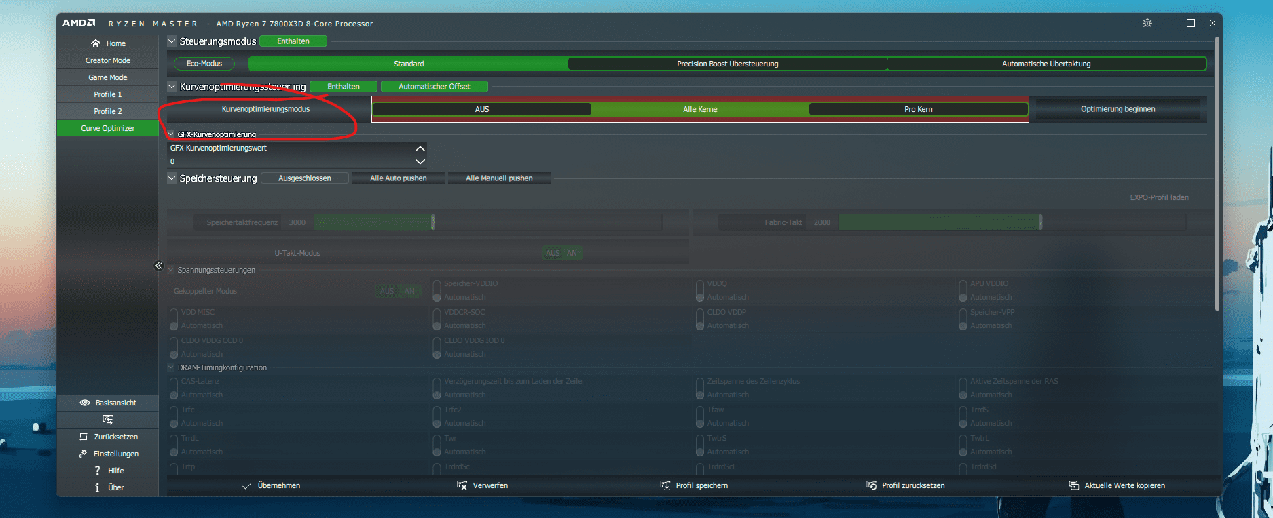The height and width of the screenshot is (518, 1273).
Task: Select Automatische Übertaktung mode
Action: point(1046,64)
